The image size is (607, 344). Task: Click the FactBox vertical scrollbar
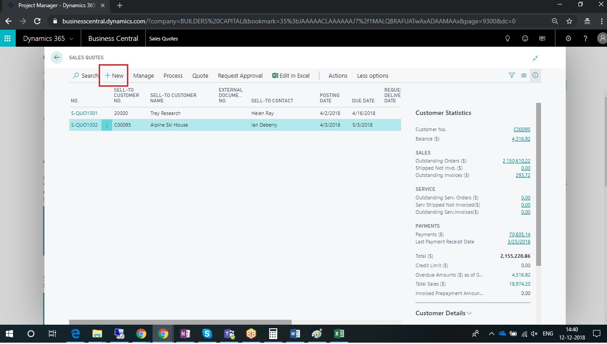point(538,184)
